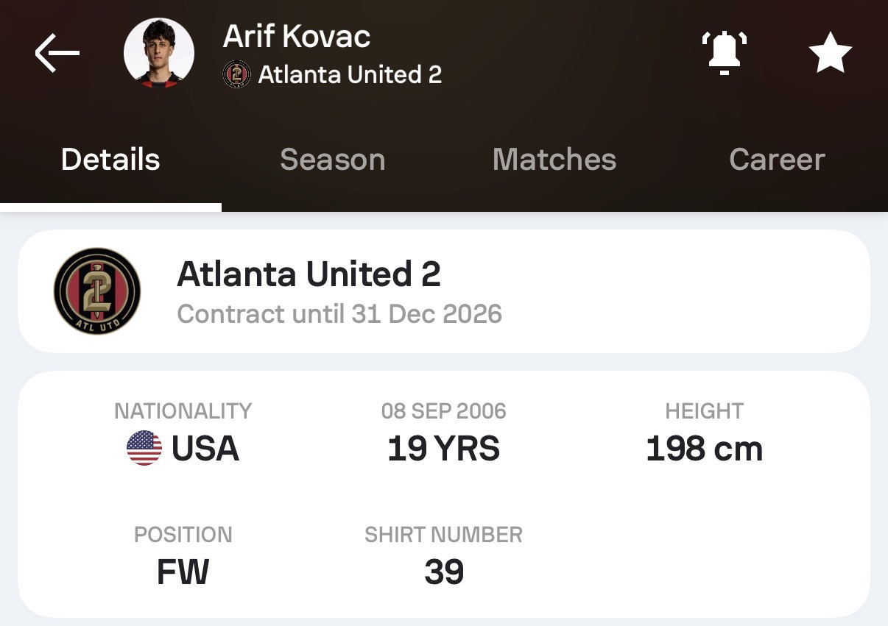The width and height of the screenshot is (888, 626).
Task: Toggle the notification bell for Arif Kovac
Action: click(x=724, y=53)
